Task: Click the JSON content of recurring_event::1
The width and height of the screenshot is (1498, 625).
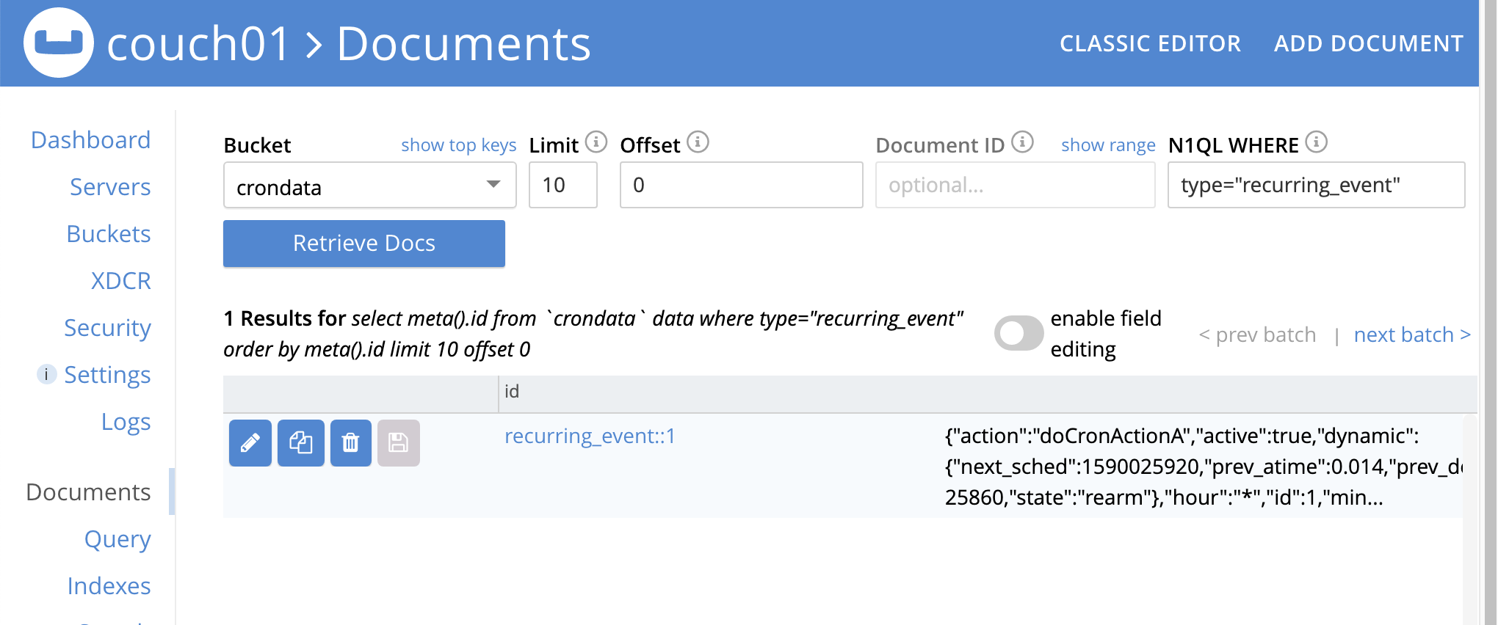Action: pyautogui.click(x=1203, y=467)
